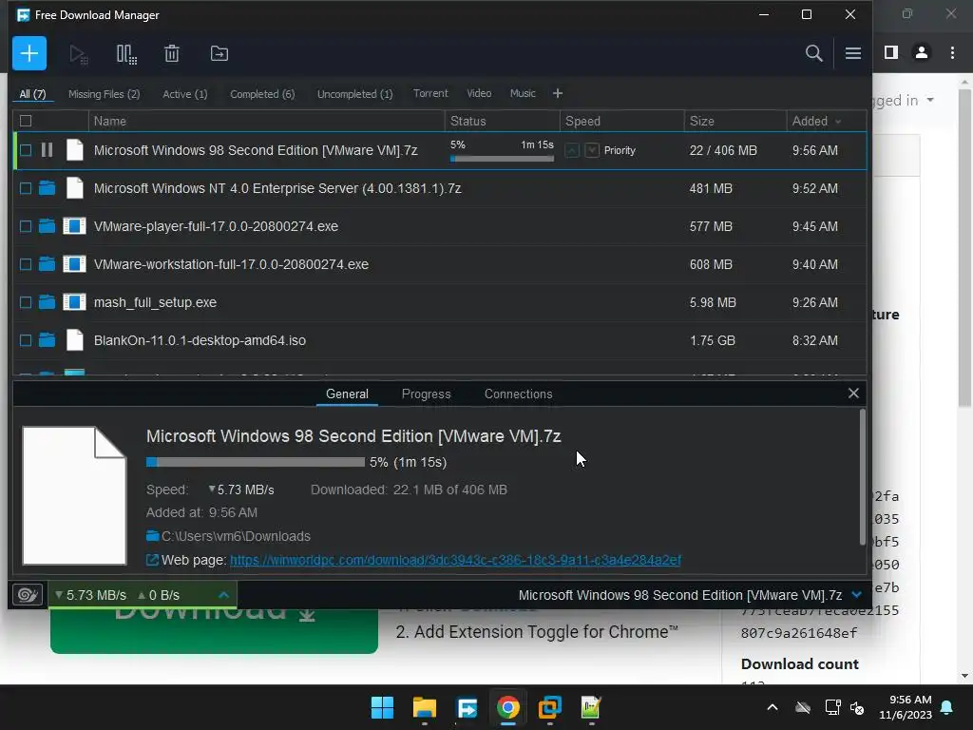Open Chrome profile icon in background window
973x730 pixels.
pos(922,53)
